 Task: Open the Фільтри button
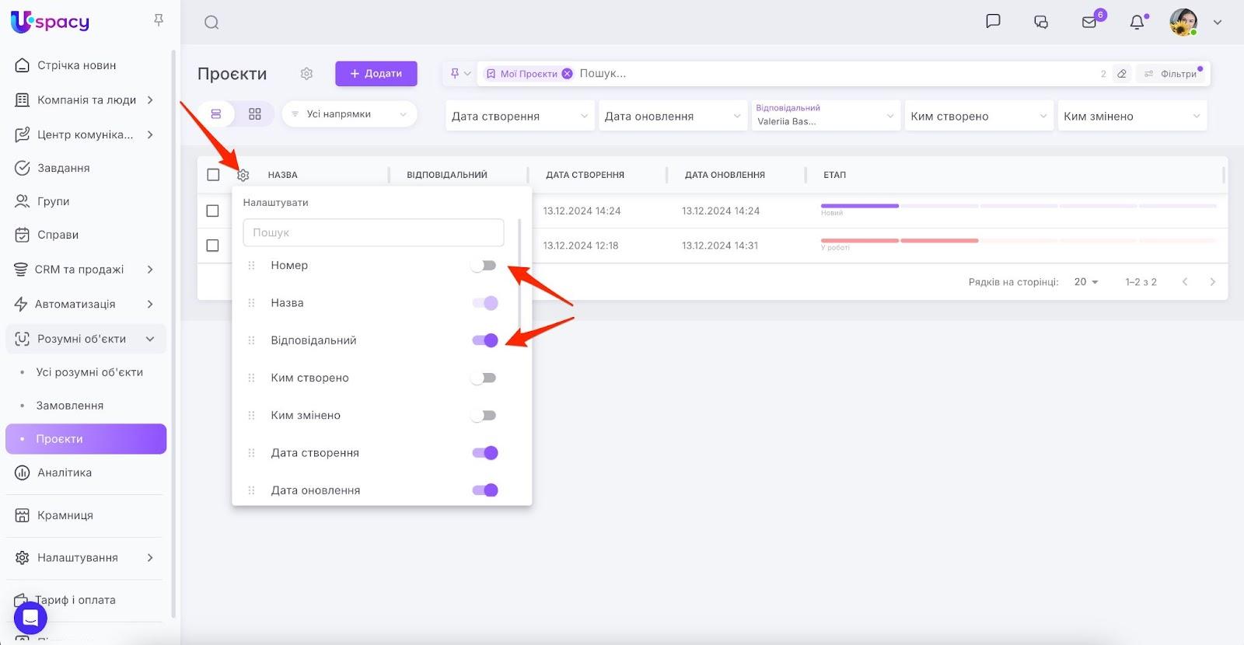click(x=1171, y=74)
